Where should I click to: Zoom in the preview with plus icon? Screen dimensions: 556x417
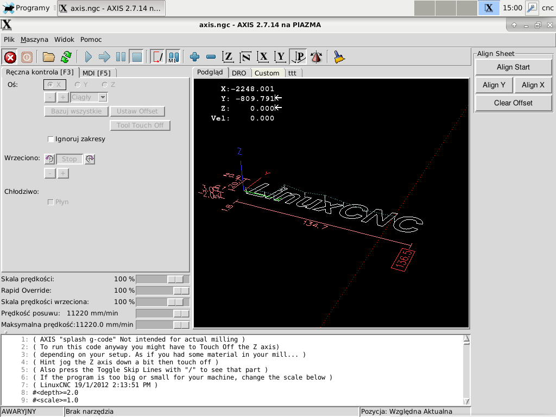194,56
